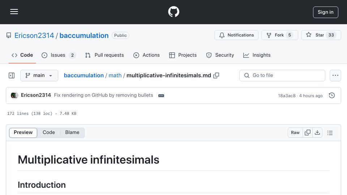
Task: Copy file path icon next to filename
Action: pos(216,75)
